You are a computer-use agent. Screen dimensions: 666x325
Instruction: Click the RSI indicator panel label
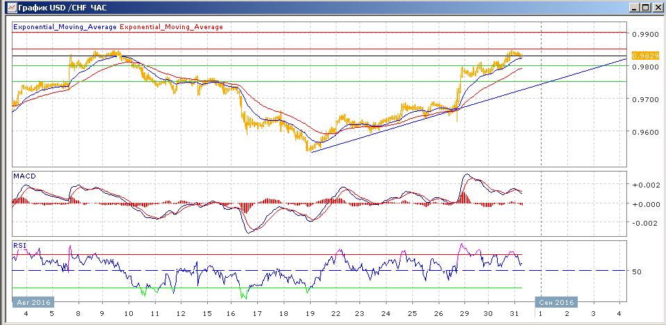coord(19,245)
